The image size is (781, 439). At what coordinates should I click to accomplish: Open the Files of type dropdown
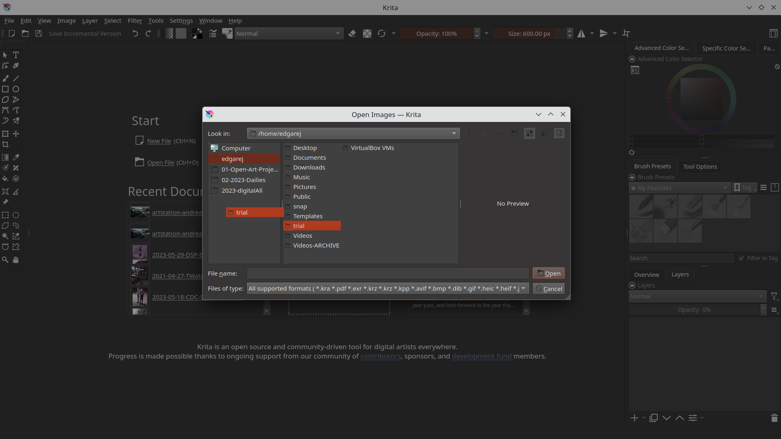(523, 289)
